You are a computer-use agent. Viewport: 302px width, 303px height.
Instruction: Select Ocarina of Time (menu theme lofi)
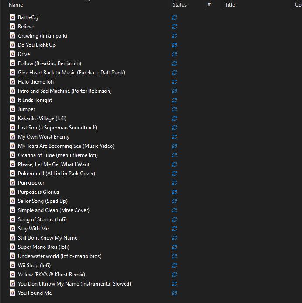pyautogui.click(x=58, y=155)
